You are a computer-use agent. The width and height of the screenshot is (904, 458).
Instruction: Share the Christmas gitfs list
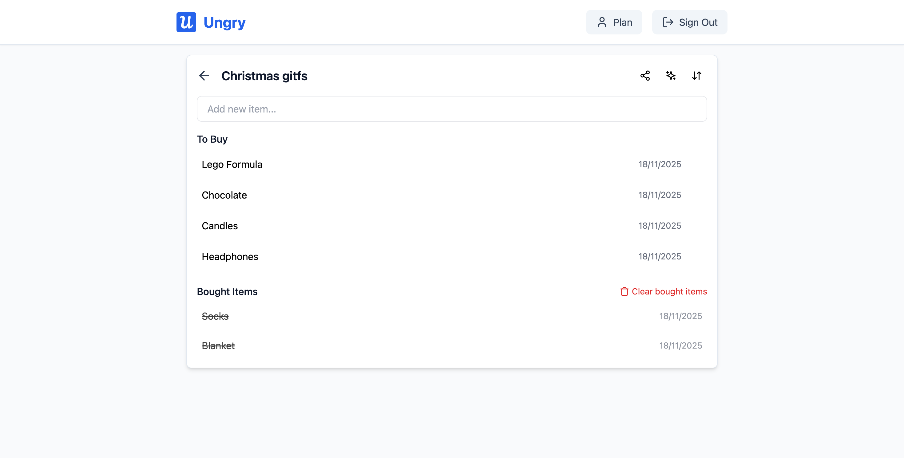point(645,75)
